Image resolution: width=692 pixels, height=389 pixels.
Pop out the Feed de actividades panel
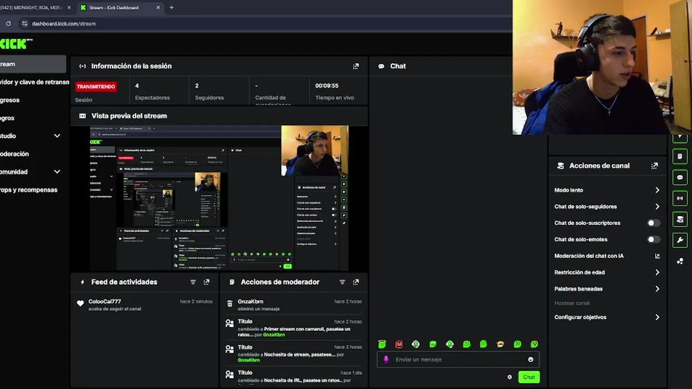coord(207,282)
